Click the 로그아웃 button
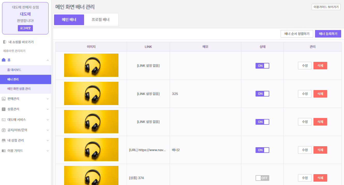344x185 pixels. point(25,28)
